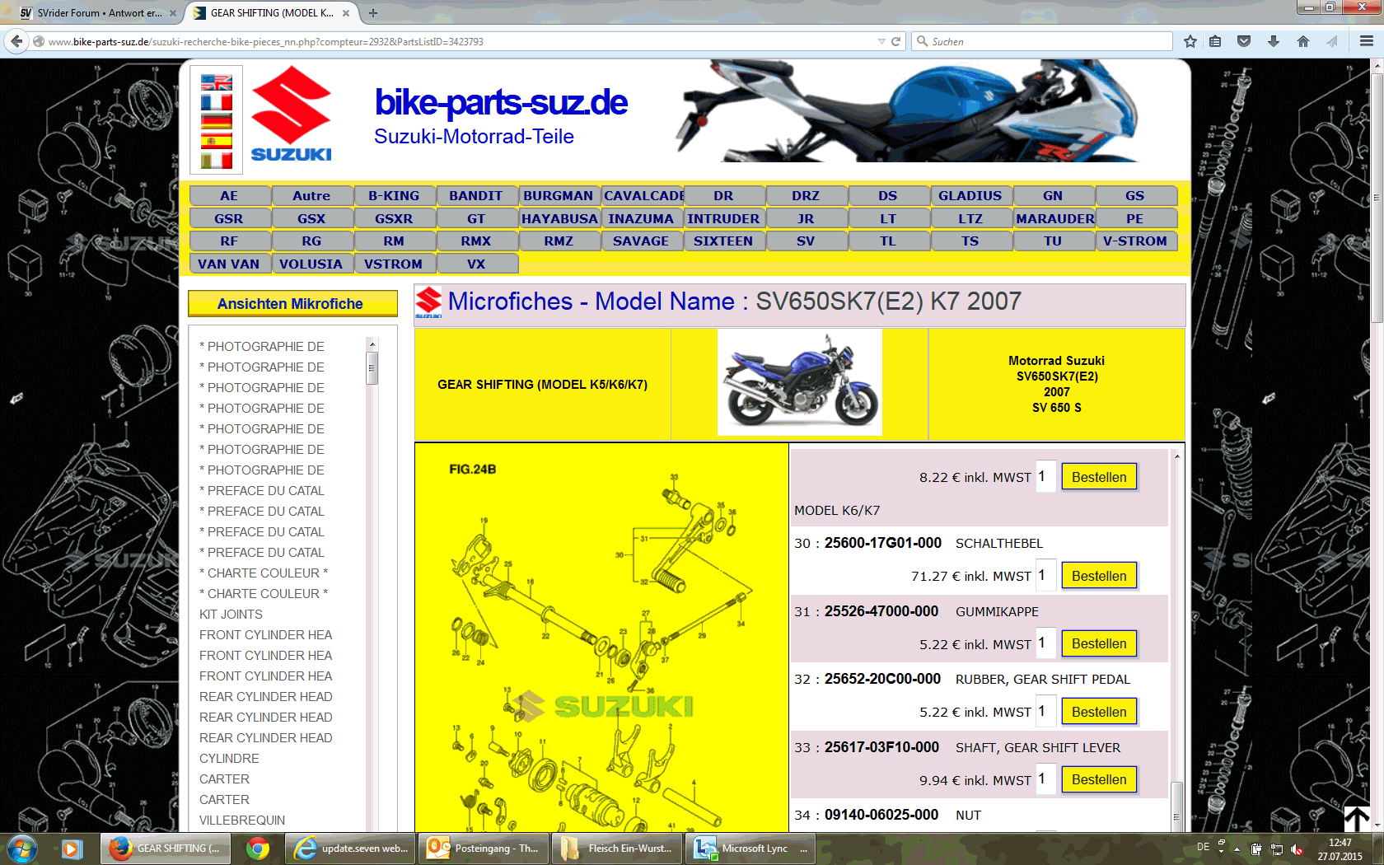Go to browser home page icon
Screen dimensions: 1384x865
tap(1302, 41)
